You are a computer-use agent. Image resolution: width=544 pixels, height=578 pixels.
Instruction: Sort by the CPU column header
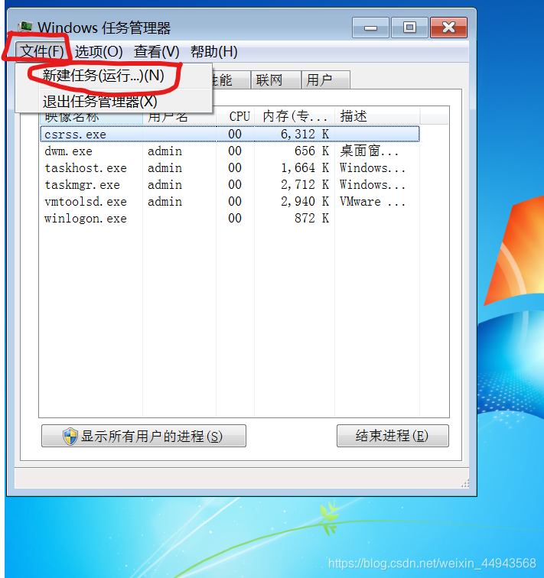[x=236, y=115]
